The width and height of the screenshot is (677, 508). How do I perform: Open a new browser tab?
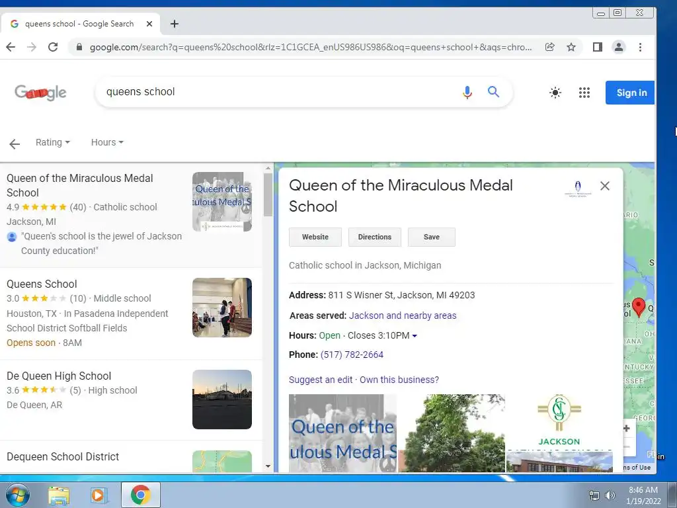click(175, 24)
